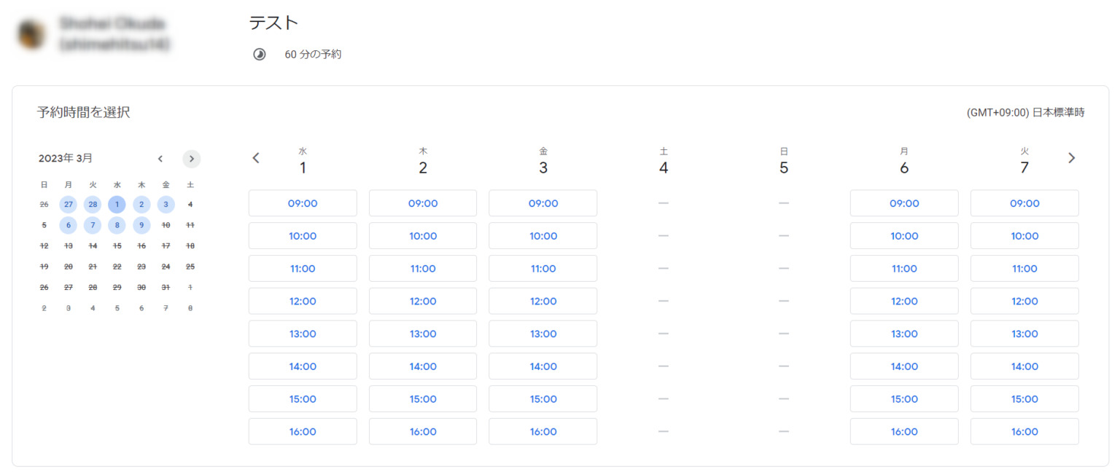
Task: Click the 60-minute duration clock icon
Action: [x=260, y=55]
